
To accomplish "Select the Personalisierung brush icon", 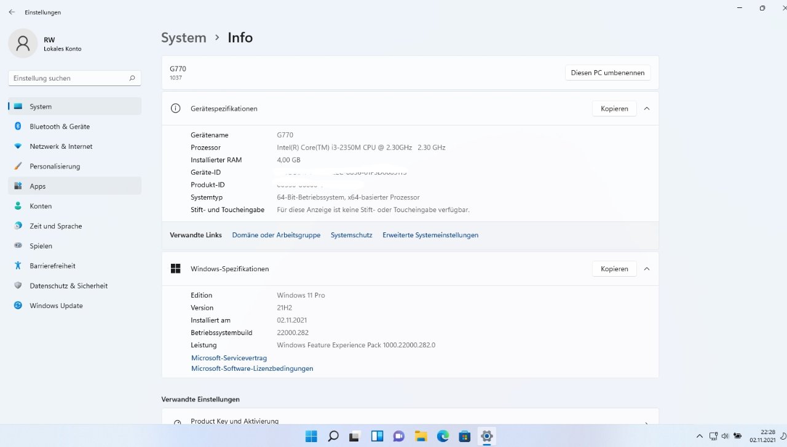I will pyautogui.click(x=18, y=166).
